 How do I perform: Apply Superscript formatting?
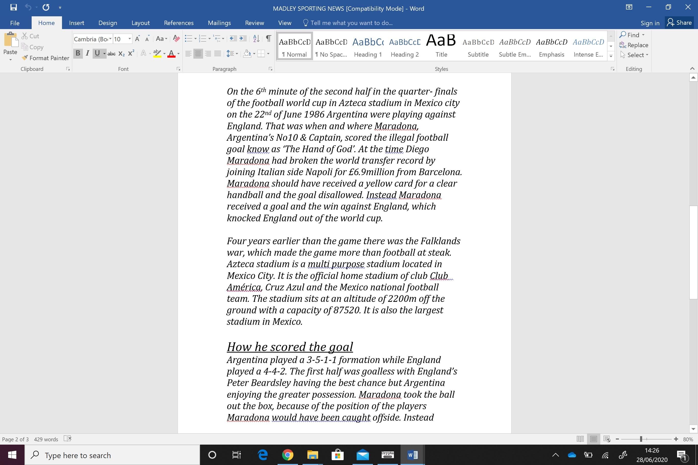point(131,54)
